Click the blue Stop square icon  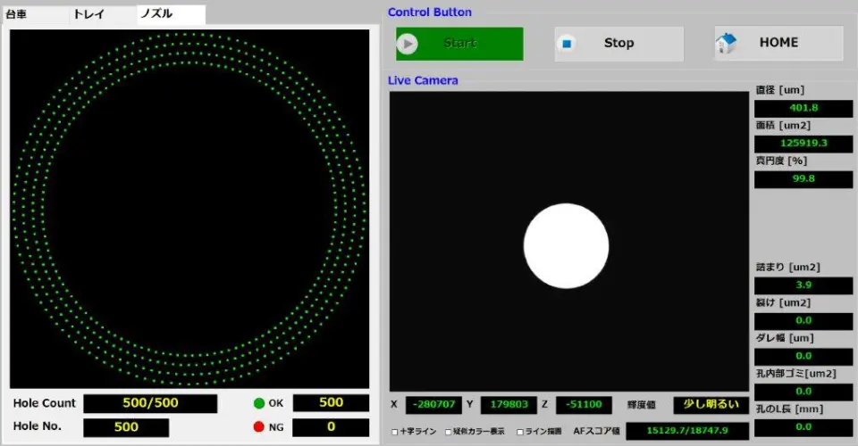567,44
